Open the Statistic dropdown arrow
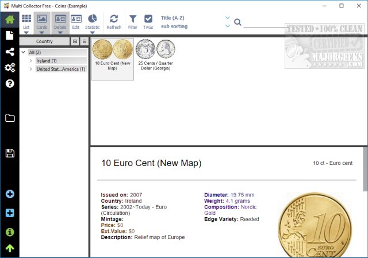368x258 pixels. pos(93,33)
